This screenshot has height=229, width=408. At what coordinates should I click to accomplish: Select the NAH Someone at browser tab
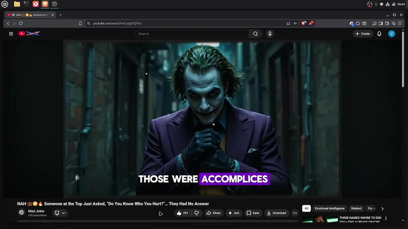31,15
